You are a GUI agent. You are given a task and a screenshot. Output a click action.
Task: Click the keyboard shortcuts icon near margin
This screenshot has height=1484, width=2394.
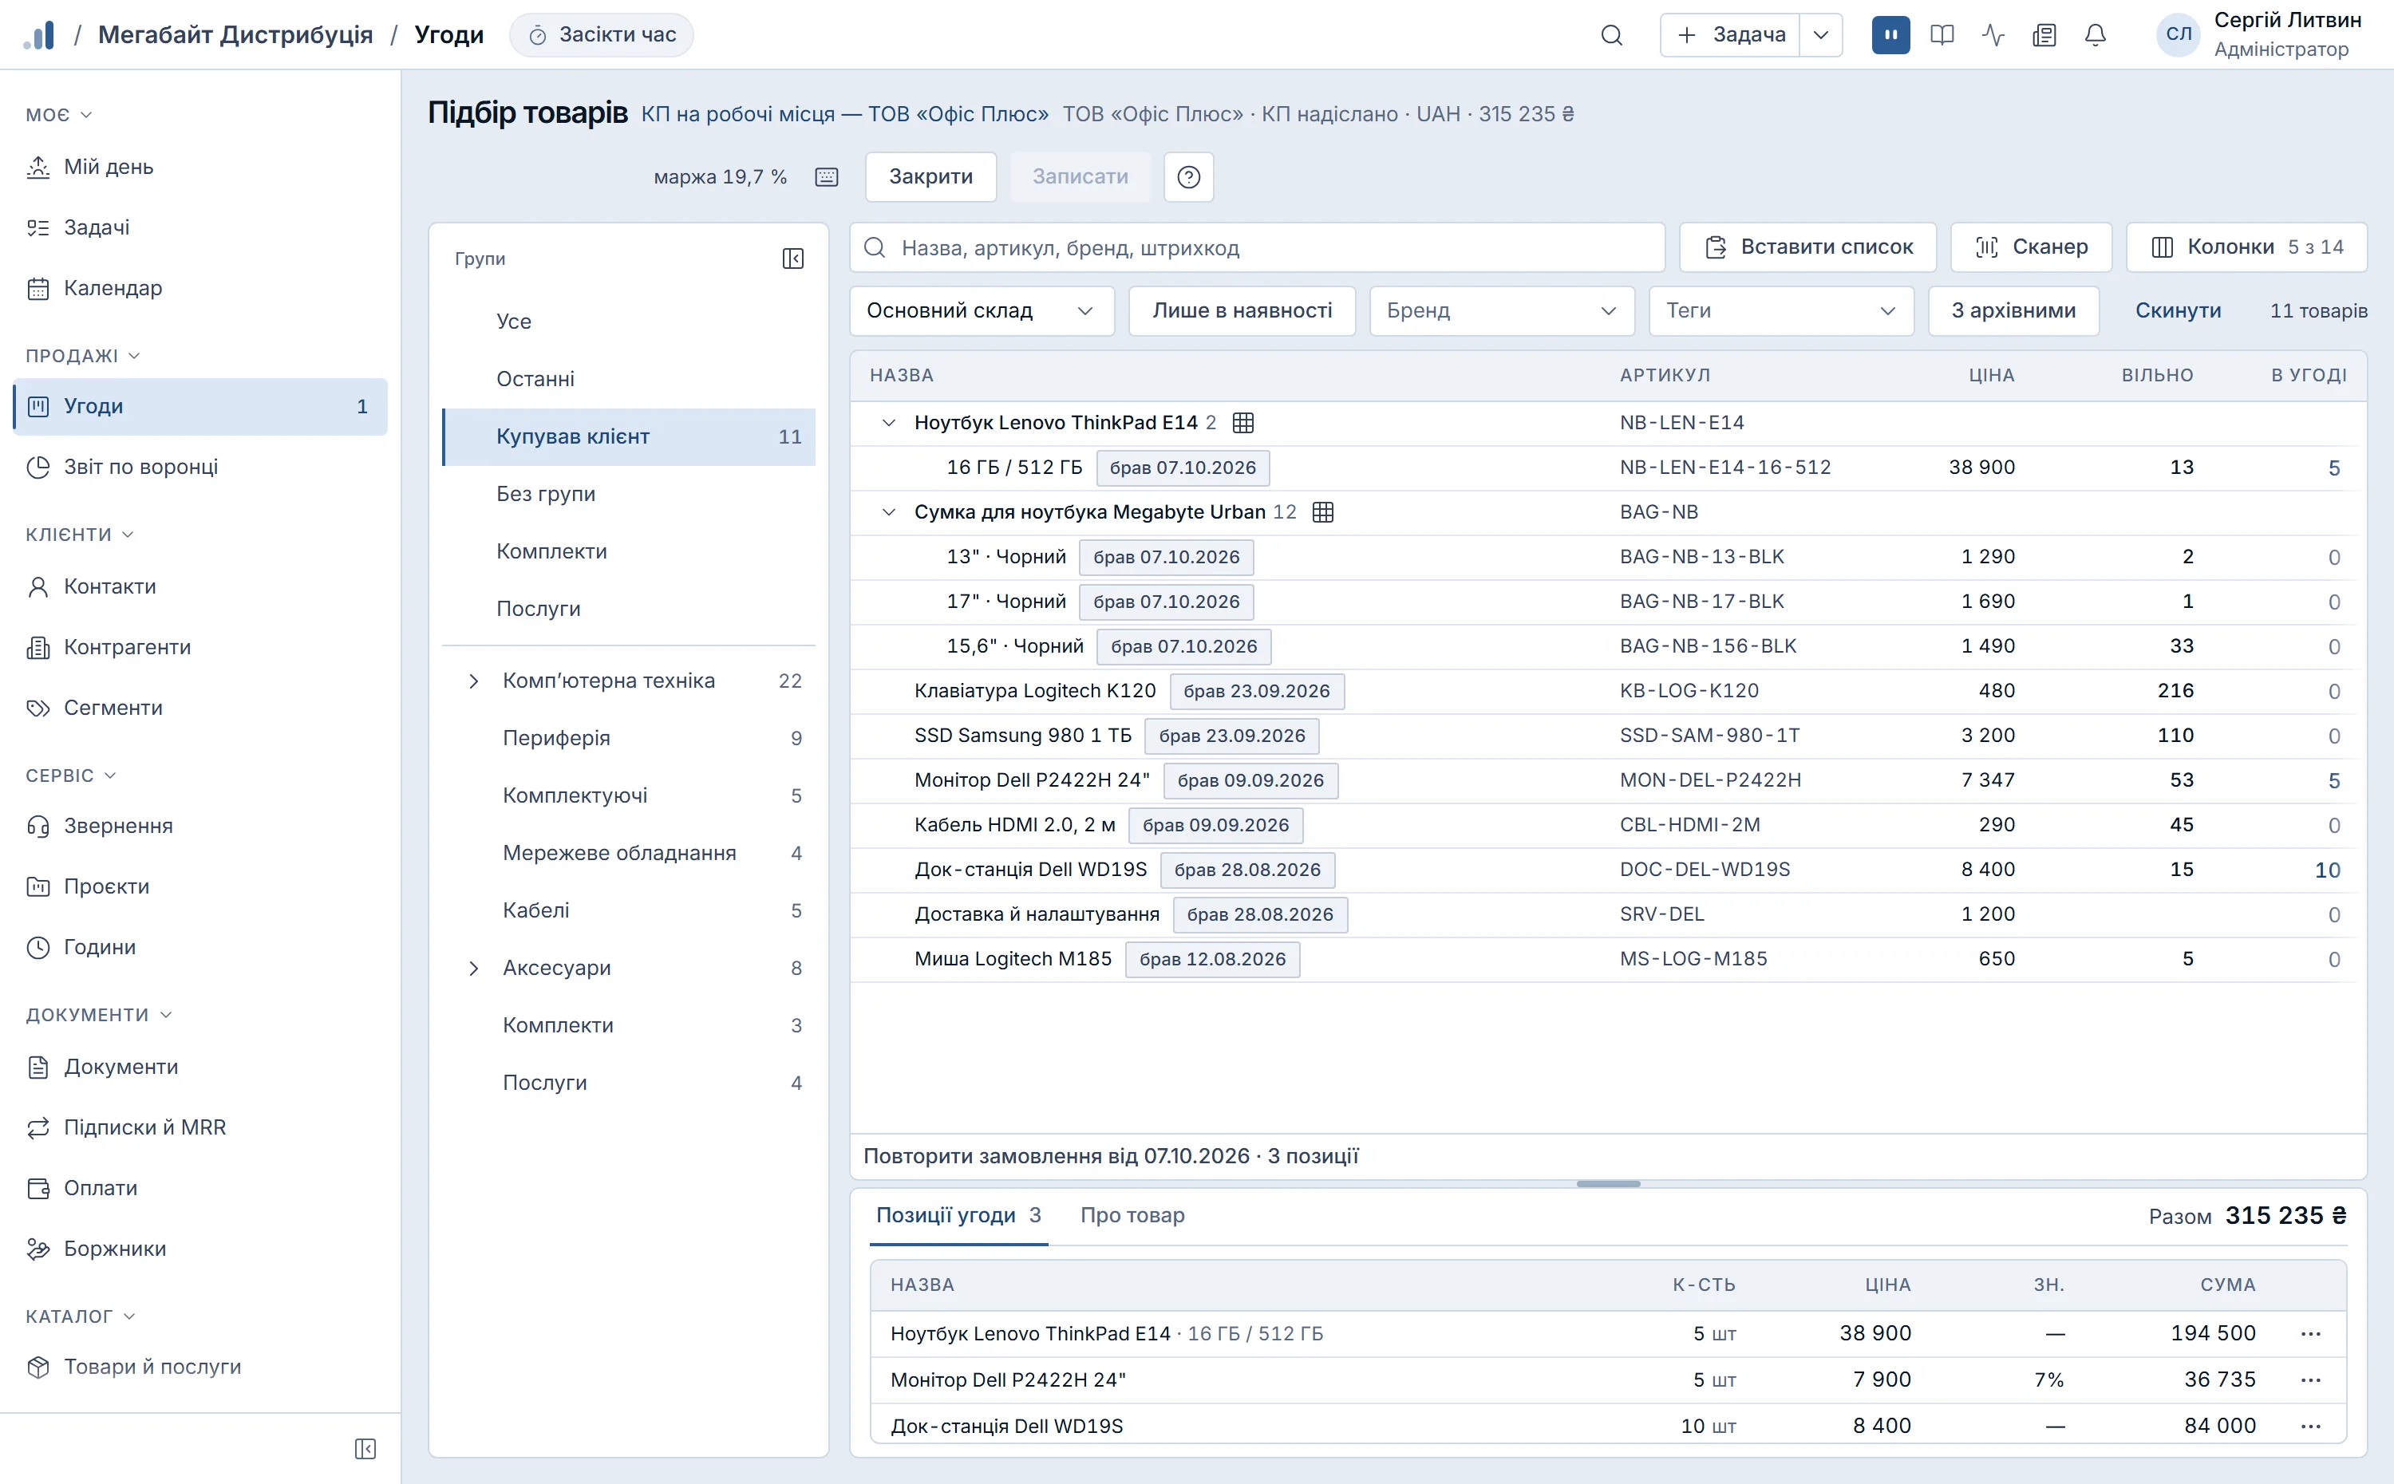click(x=827, y=176)
